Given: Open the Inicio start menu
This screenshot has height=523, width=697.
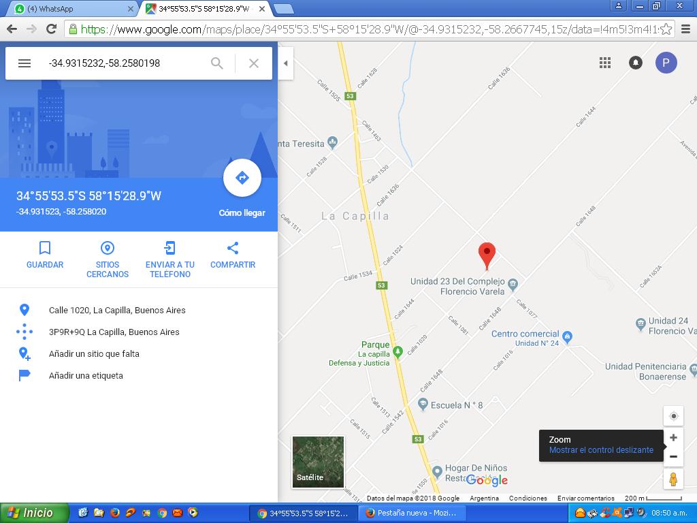Looking at the screenshot, I should 34,513.
